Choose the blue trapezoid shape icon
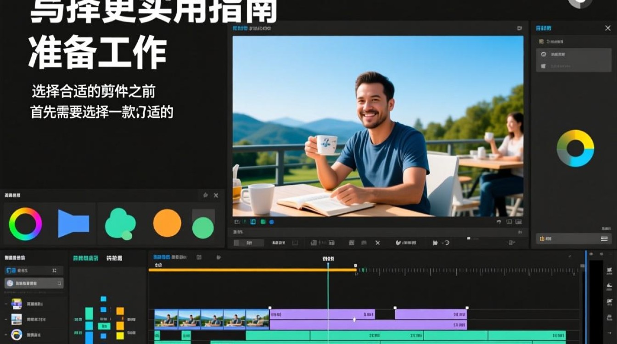Image resolution: width=617 pixels, height=344 pixels. point(73,223)
